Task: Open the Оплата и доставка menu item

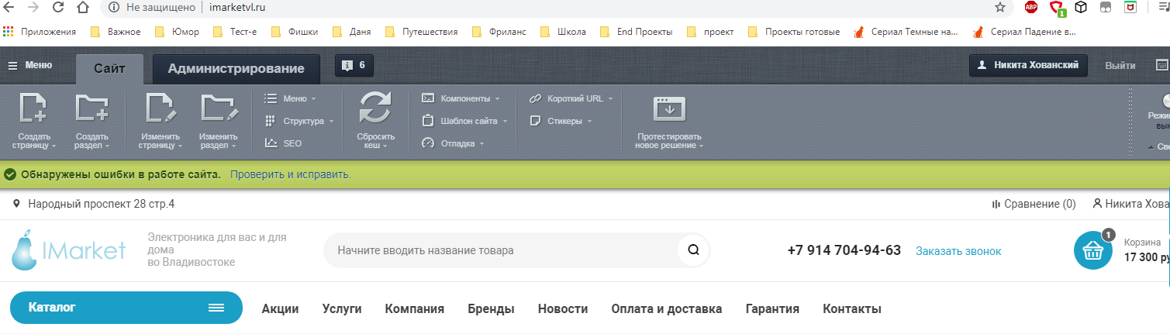Action: click(x=666, y=308)
